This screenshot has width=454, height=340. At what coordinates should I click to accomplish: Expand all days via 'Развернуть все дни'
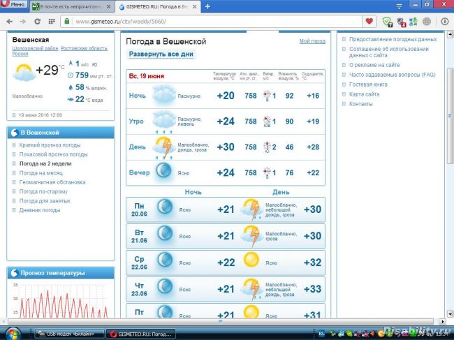[161, 54]
